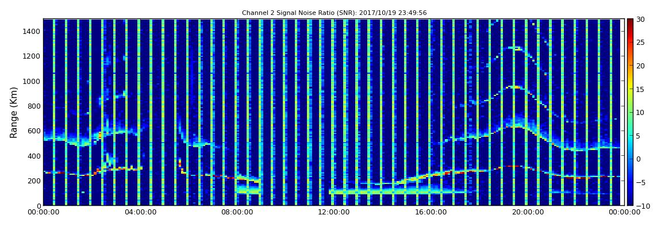This screenshot has height=234, width=661.
Task: Click the 1400 range tick label
Action: coord(32,31)
